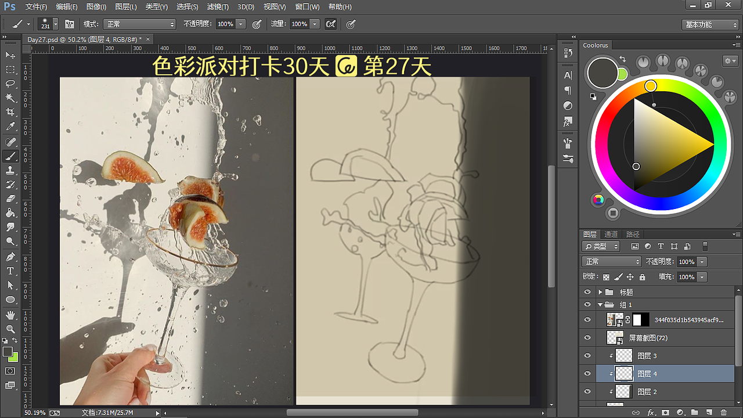Select the Move tool

pos(10,55)
